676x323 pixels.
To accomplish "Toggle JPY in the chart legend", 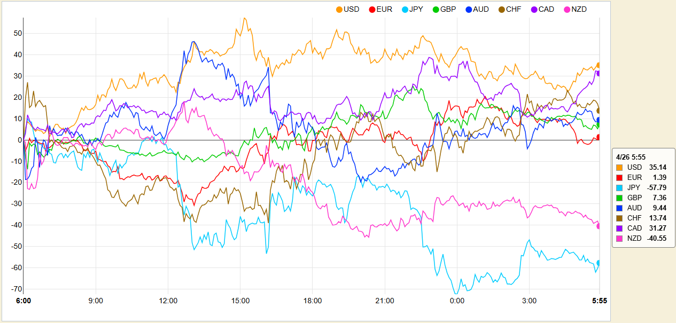I will pos(412,9).
